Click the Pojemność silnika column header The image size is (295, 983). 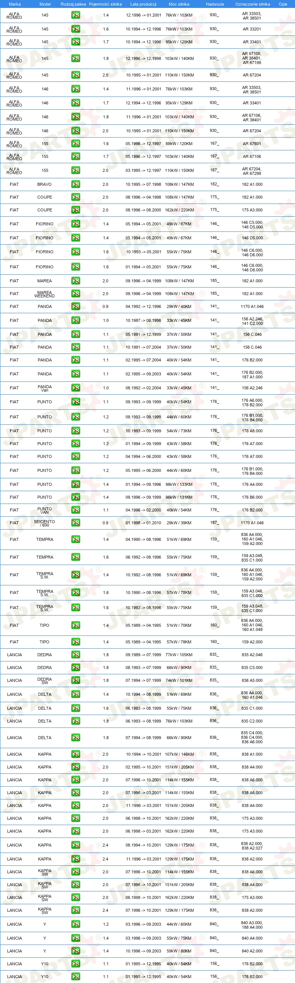click(105, 4)
